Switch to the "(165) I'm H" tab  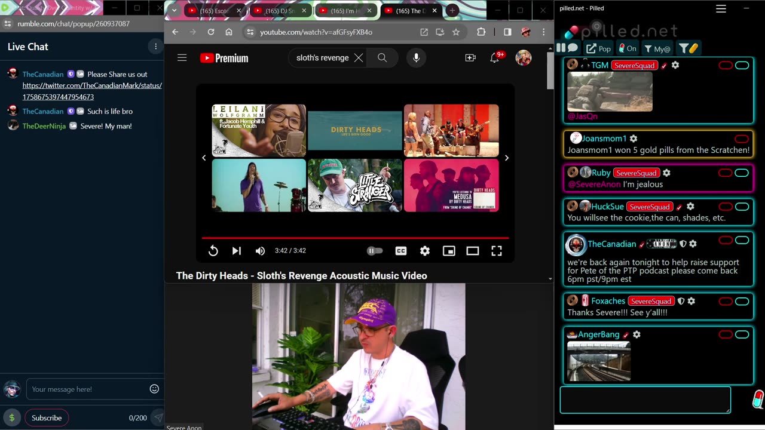point(345,11)
